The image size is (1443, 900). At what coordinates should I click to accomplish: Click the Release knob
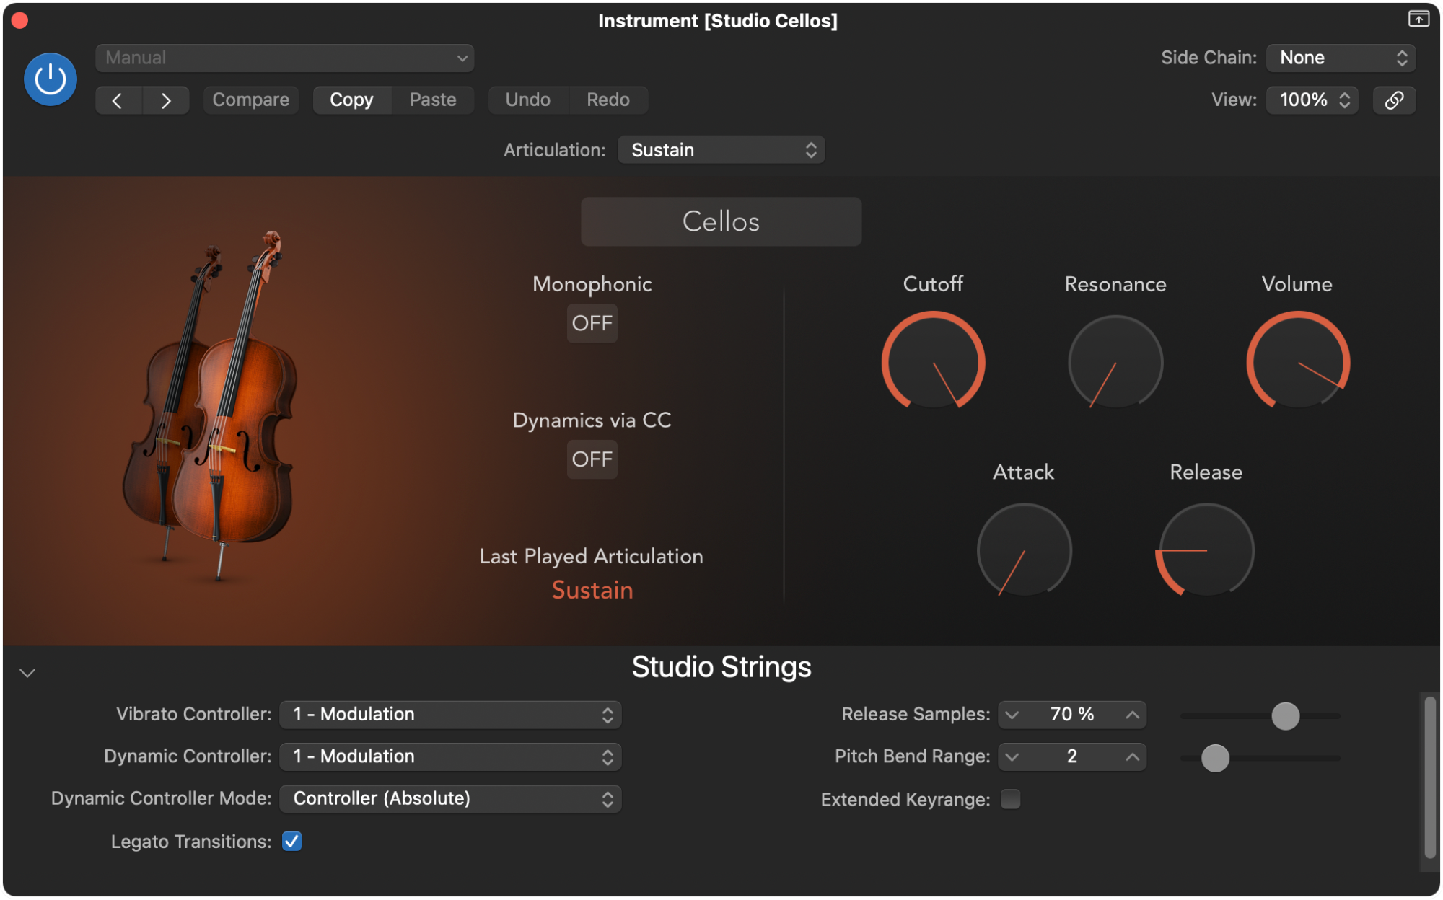coord(1206,550)
